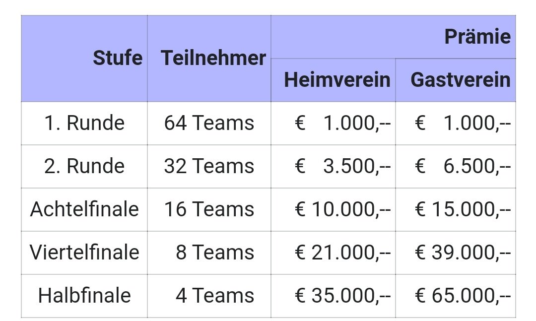Click the Prämie header cell
This screenshot has height=321, width=536.
coord(393,37)
